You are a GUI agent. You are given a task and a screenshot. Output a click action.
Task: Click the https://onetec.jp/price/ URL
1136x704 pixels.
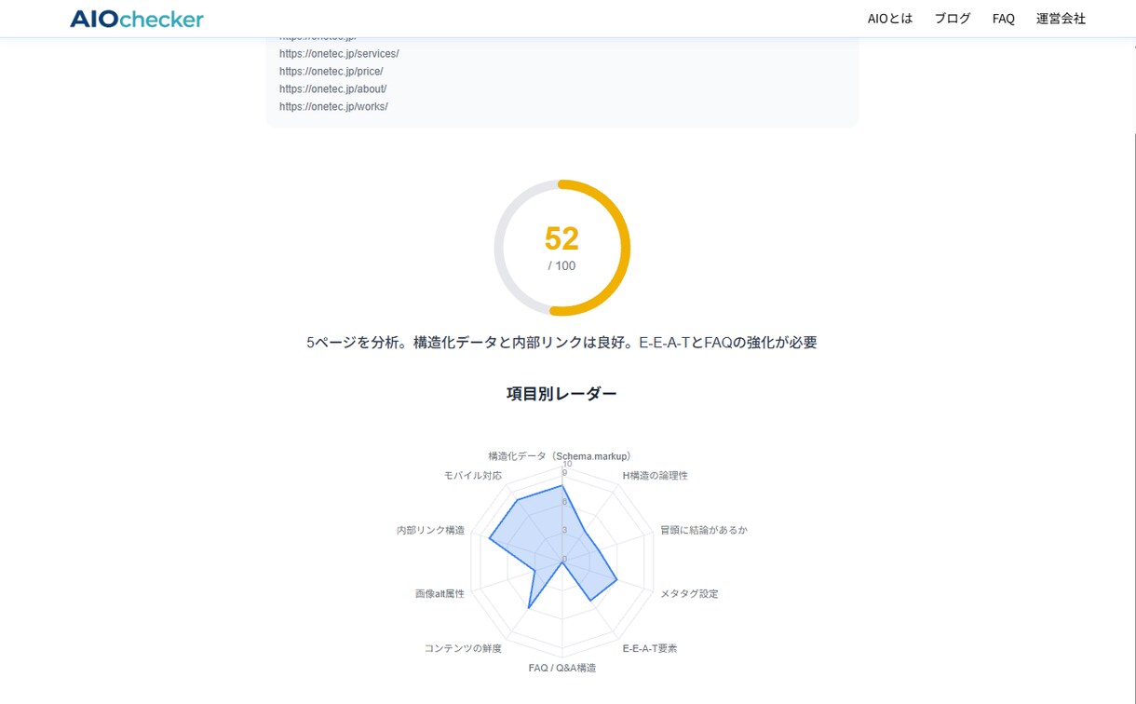[x=331, y=72]
